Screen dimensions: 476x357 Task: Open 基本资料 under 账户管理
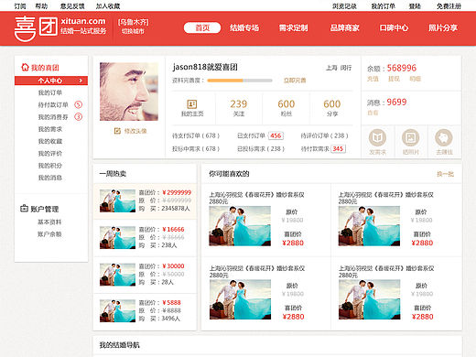[x=49, y=222]
